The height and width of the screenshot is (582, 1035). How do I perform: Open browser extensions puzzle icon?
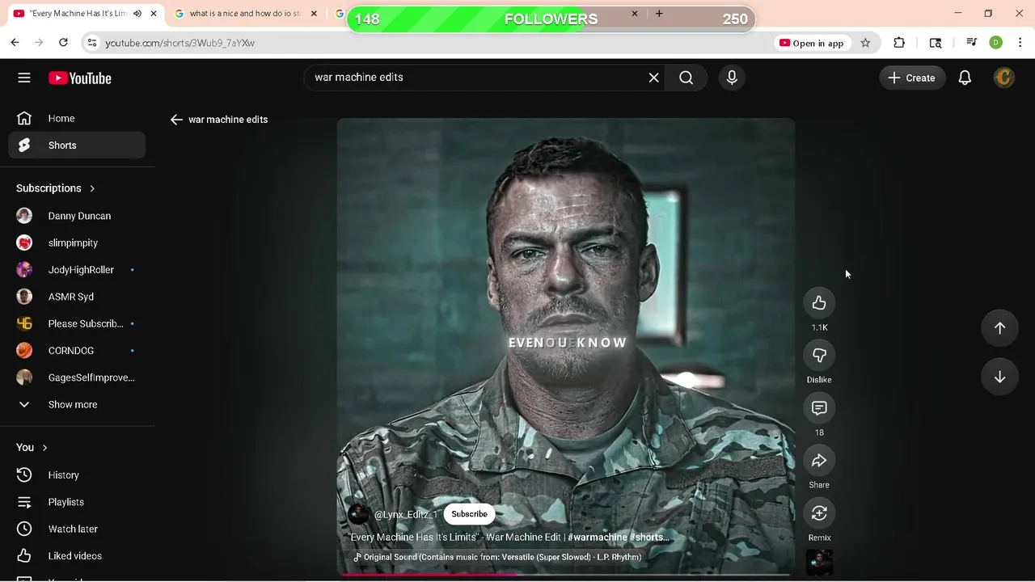[899, 43]
